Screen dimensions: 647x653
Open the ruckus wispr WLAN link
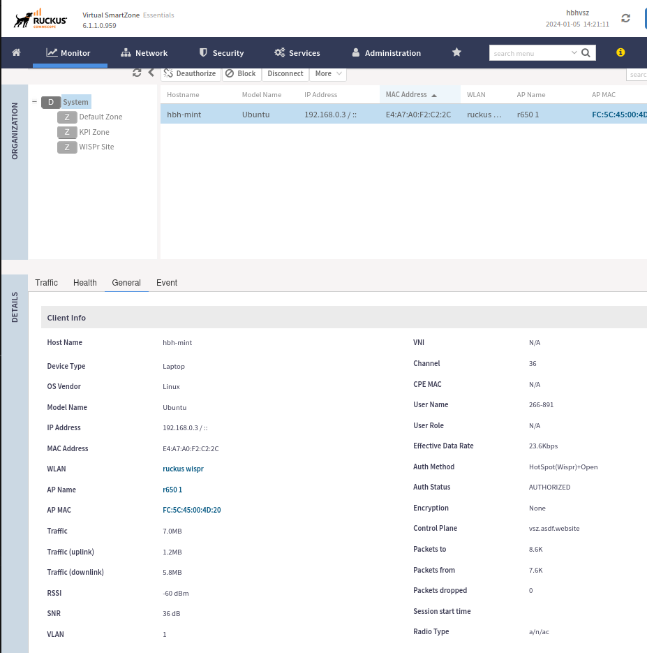(x=183, y=469)
